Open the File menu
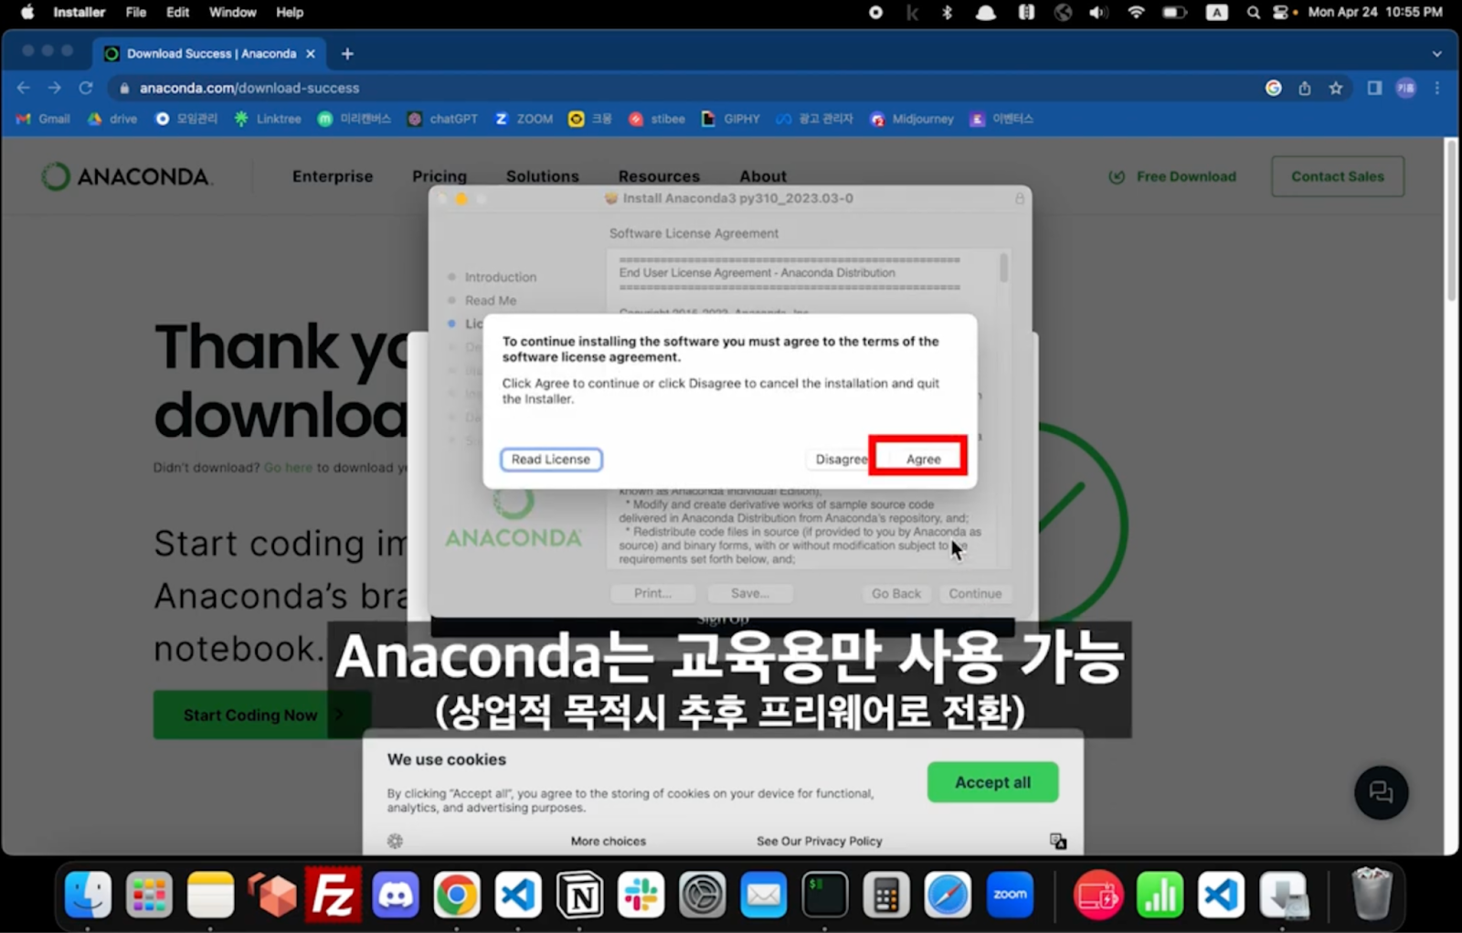This screenshot has height=933, width=1462. (135, 12)
